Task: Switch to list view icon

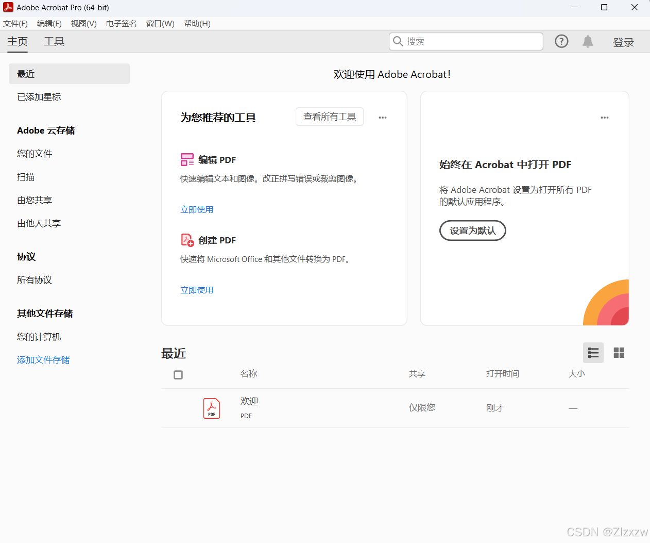Action: [593, 353]
